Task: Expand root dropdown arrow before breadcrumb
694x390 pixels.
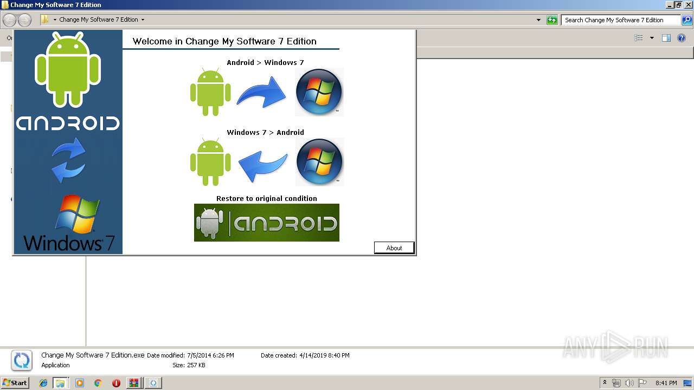Action: pyautogui.click(x=55, y=19)
